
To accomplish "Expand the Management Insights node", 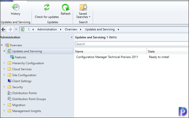I will click(x=4, y=111).
